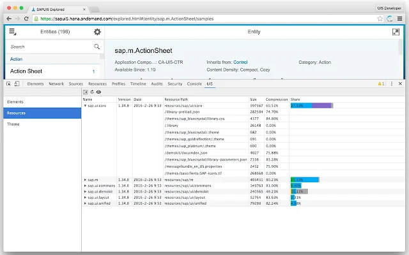Toggle the eye icon in UI5 toolbar

pos(98,92)
